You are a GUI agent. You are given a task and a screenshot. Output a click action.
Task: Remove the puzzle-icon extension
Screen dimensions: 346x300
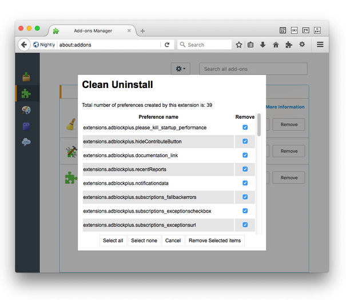(289, 178)
